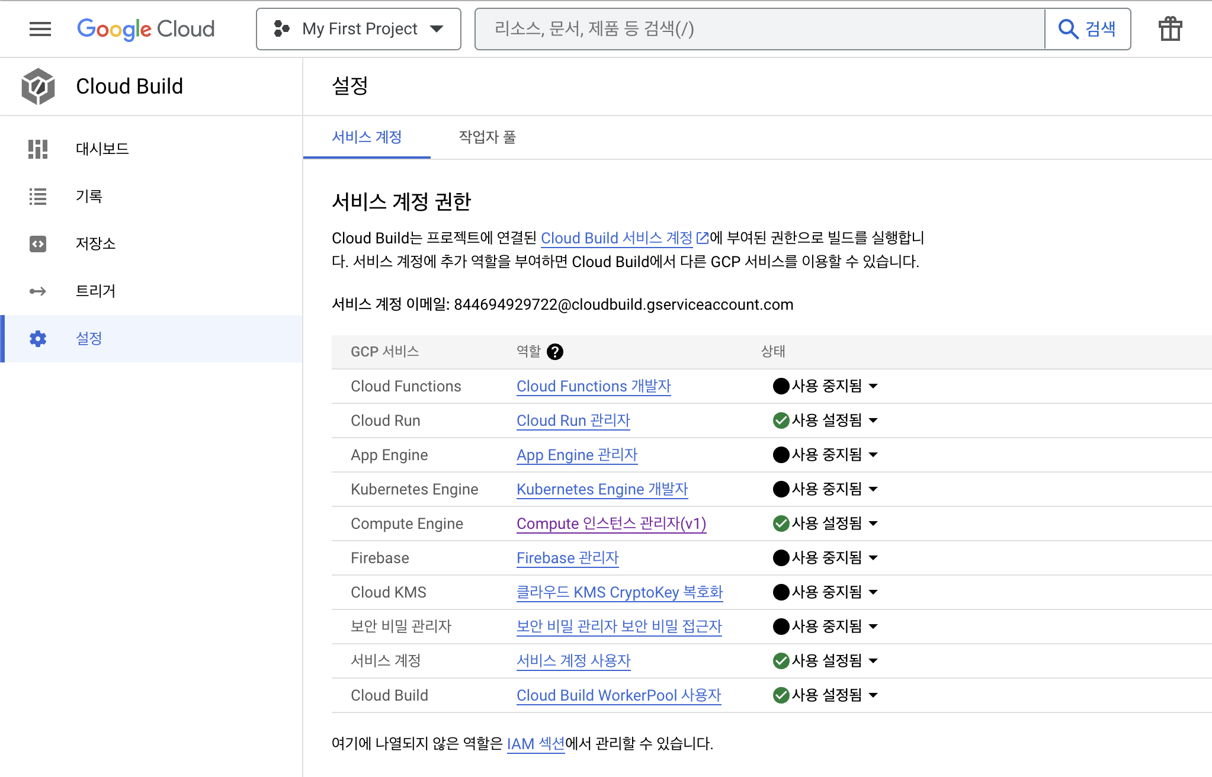
Task: Open My First Project selector dropdown
Action: pyautogui.click(x=358, y=28)
